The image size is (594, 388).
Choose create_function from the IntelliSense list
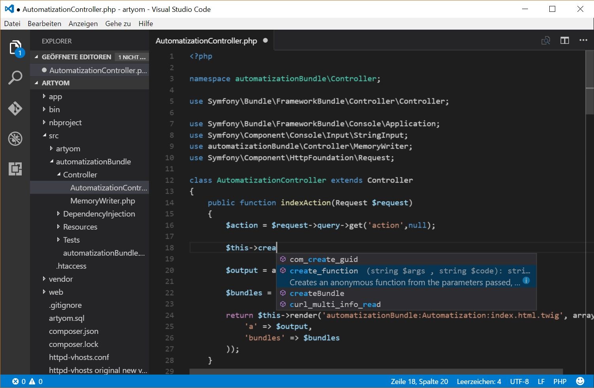(323, 271)
